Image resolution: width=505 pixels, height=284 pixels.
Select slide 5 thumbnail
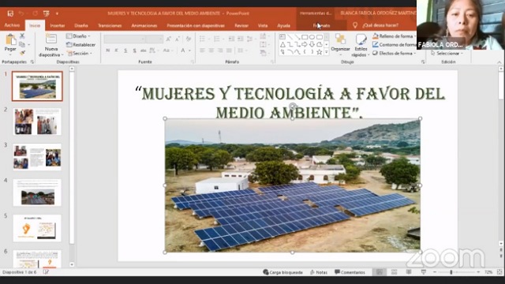point(37,228)
